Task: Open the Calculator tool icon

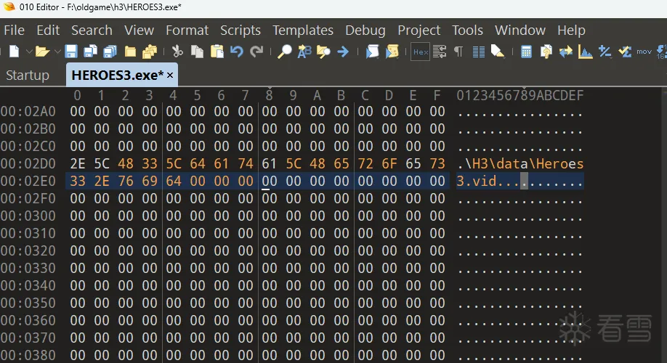Action: click(x=526, y=52)
